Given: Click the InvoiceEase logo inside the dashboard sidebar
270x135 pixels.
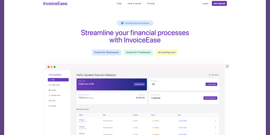Looking at the screenshot, I should point(55,75).
